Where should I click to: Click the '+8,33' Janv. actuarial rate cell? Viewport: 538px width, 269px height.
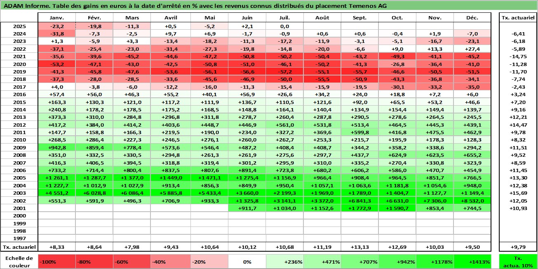(56, 247)
